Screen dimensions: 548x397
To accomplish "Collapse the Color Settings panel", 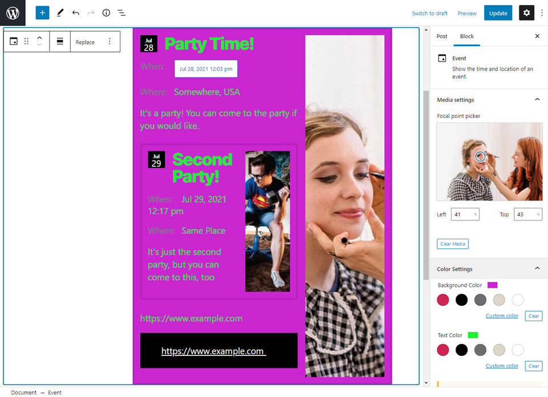I will click(x=537, y=269).
